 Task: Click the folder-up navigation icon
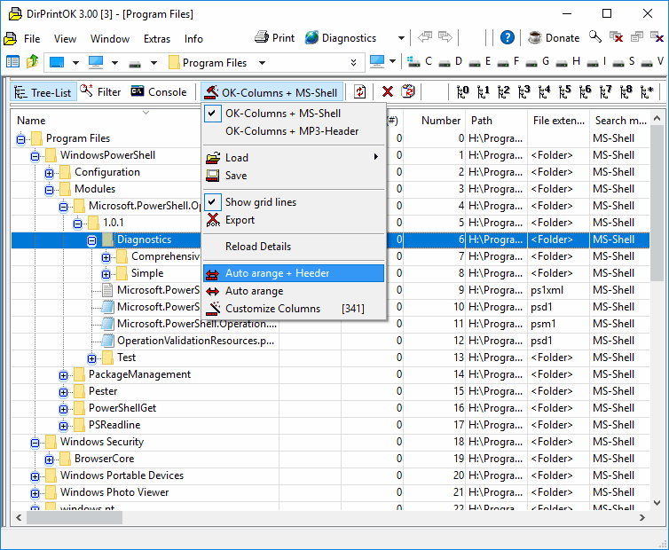33,62
